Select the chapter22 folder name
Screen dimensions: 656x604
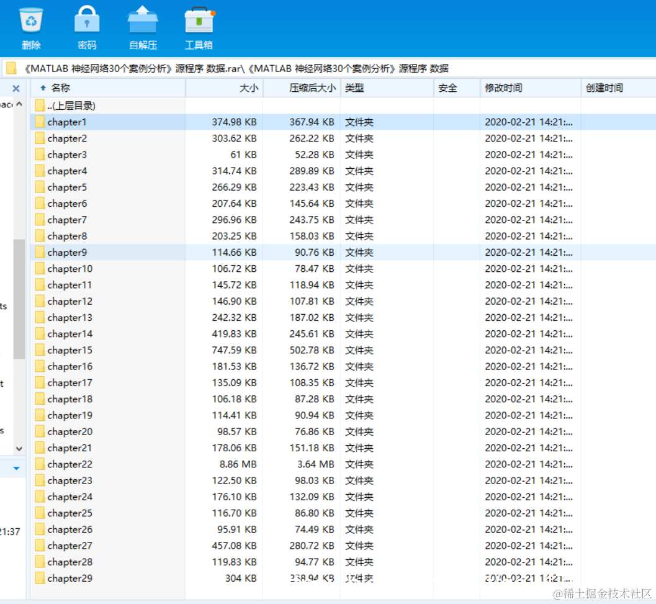(x=70, y=464)
